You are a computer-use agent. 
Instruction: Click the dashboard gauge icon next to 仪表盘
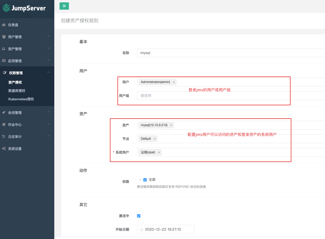(4, 25)
